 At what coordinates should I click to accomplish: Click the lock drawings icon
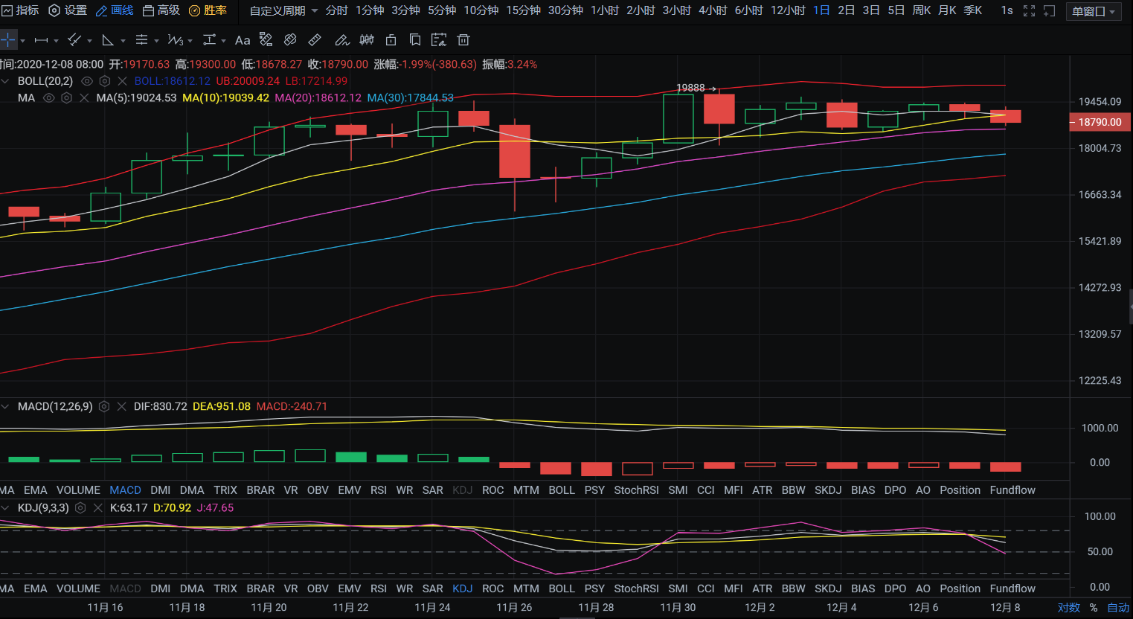coord(391,40)
